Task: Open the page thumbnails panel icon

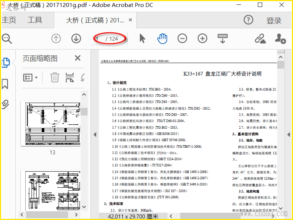Action: click(5, 62)
